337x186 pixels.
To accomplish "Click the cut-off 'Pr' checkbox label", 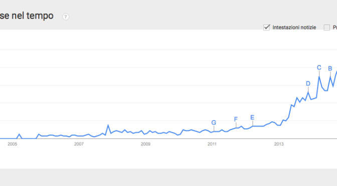I will point(335,27).
